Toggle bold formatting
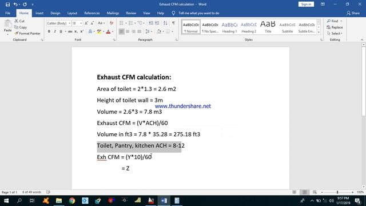Viewport: 366px width, 206px height. click(49, 31)
